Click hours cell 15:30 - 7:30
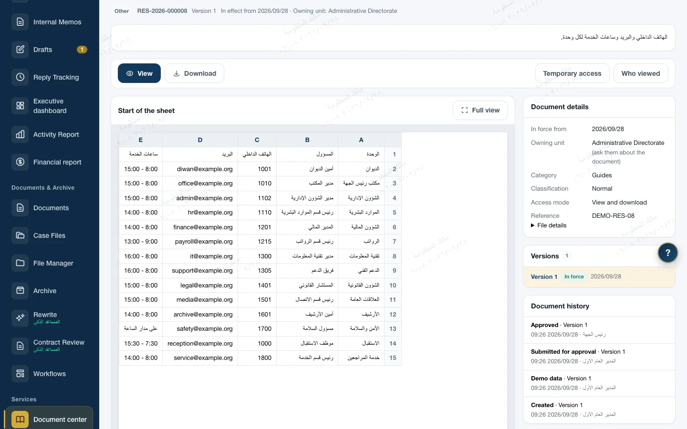The image size is (687, 429). (x=141, y=343)
